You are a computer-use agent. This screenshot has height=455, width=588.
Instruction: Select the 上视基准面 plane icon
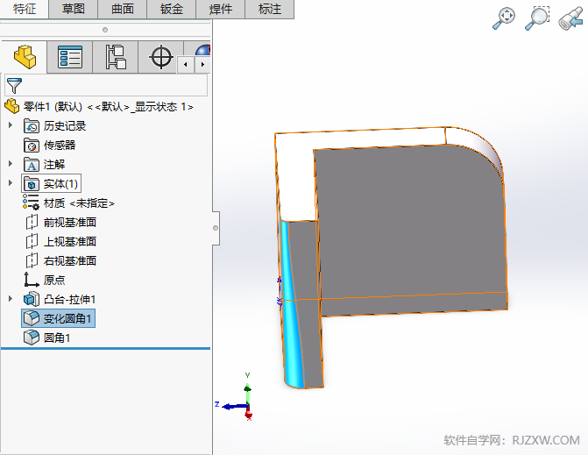pyautogui.click(x=32, y=241)
